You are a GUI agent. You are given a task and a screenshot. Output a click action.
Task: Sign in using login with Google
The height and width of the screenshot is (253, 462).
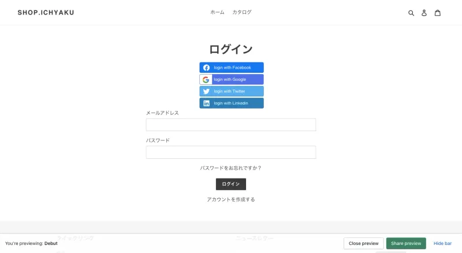232,79
